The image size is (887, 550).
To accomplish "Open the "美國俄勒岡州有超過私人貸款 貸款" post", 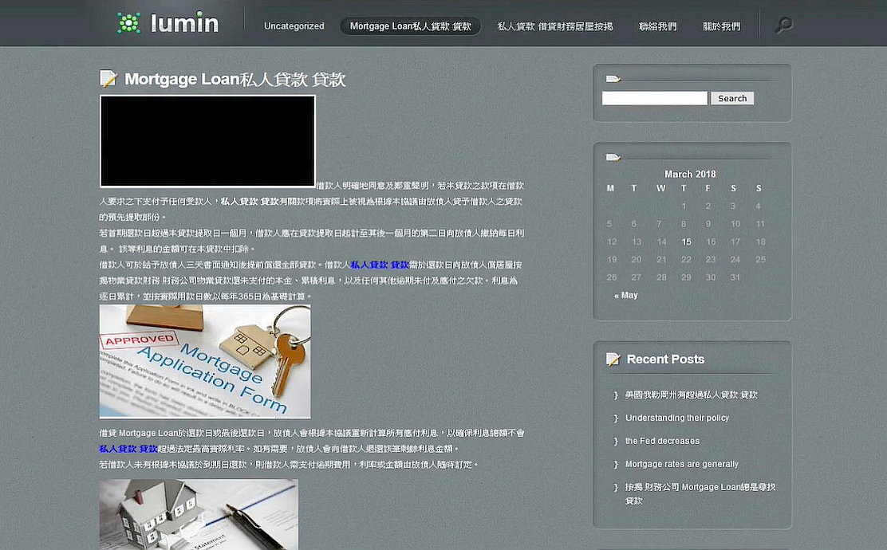I will pos(692,394).
